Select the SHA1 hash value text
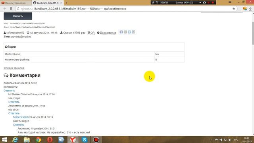Image resolution: width=254 pixels, height=143 pixels. coord(33,27)
